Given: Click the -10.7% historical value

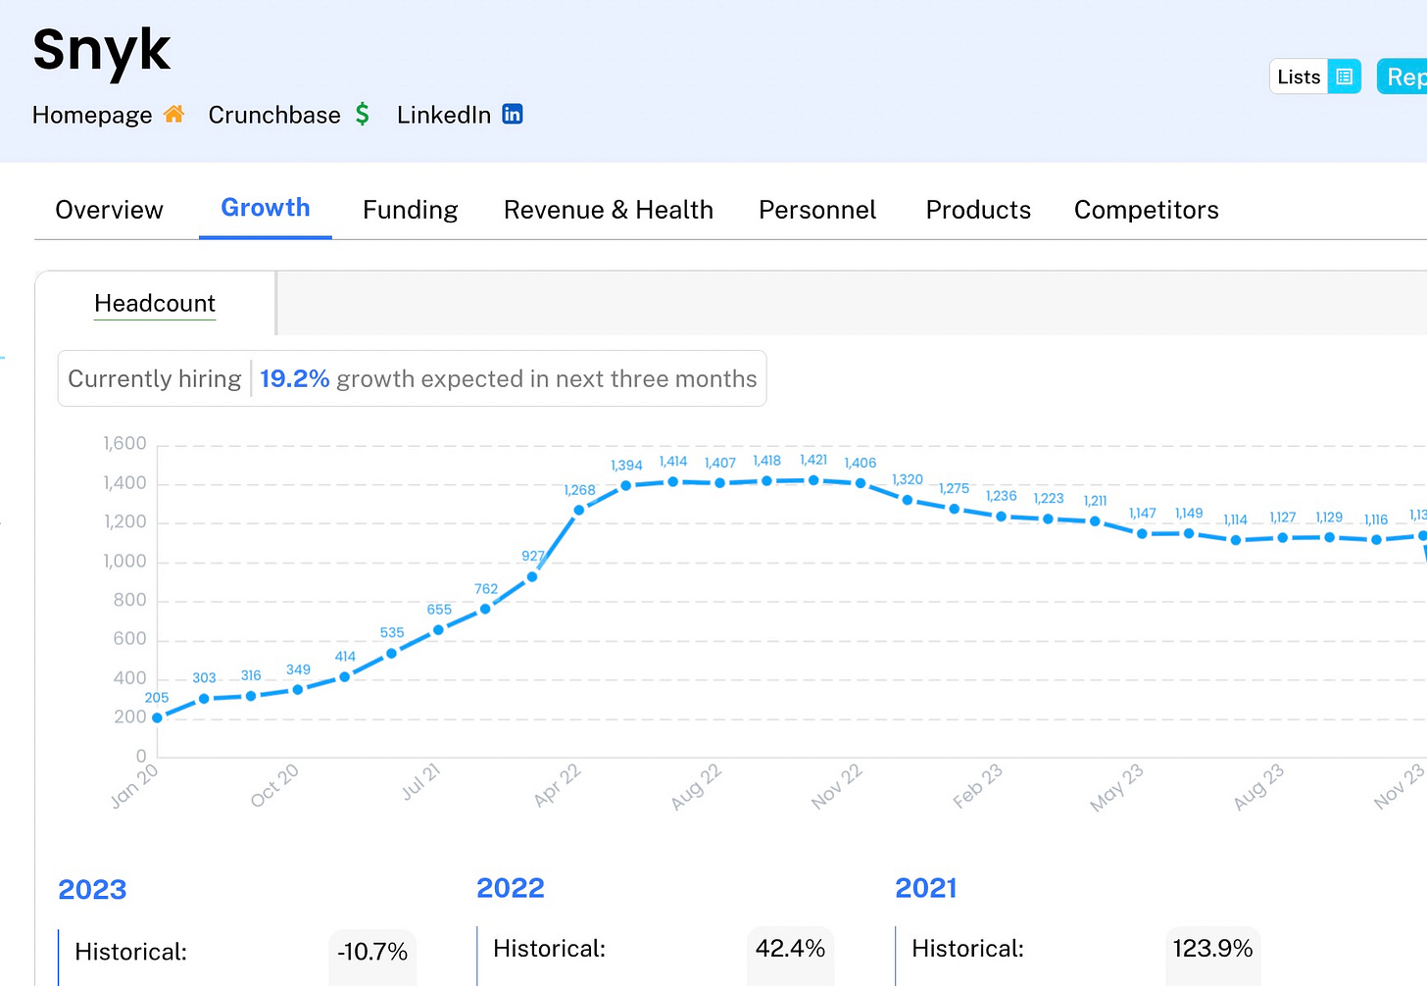Looking at the screenshot, I should (372, 952).
